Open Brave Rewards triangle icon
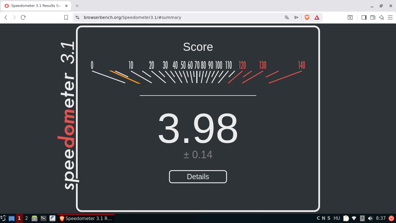Viewport: 396px width, 223px height. [317, 17]
